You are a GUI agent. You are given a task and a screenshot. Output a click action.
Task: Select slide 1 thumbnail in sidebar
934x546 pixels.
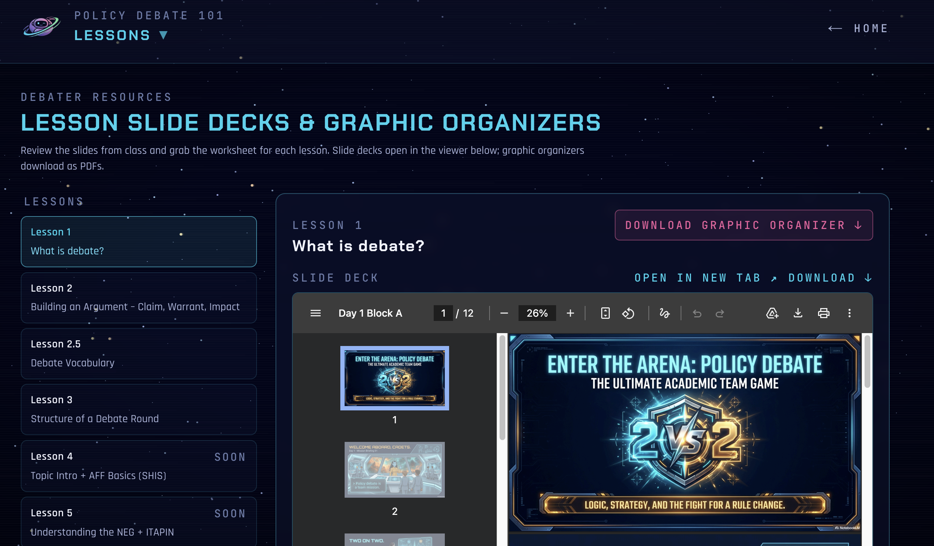click(x=395, y=378)
